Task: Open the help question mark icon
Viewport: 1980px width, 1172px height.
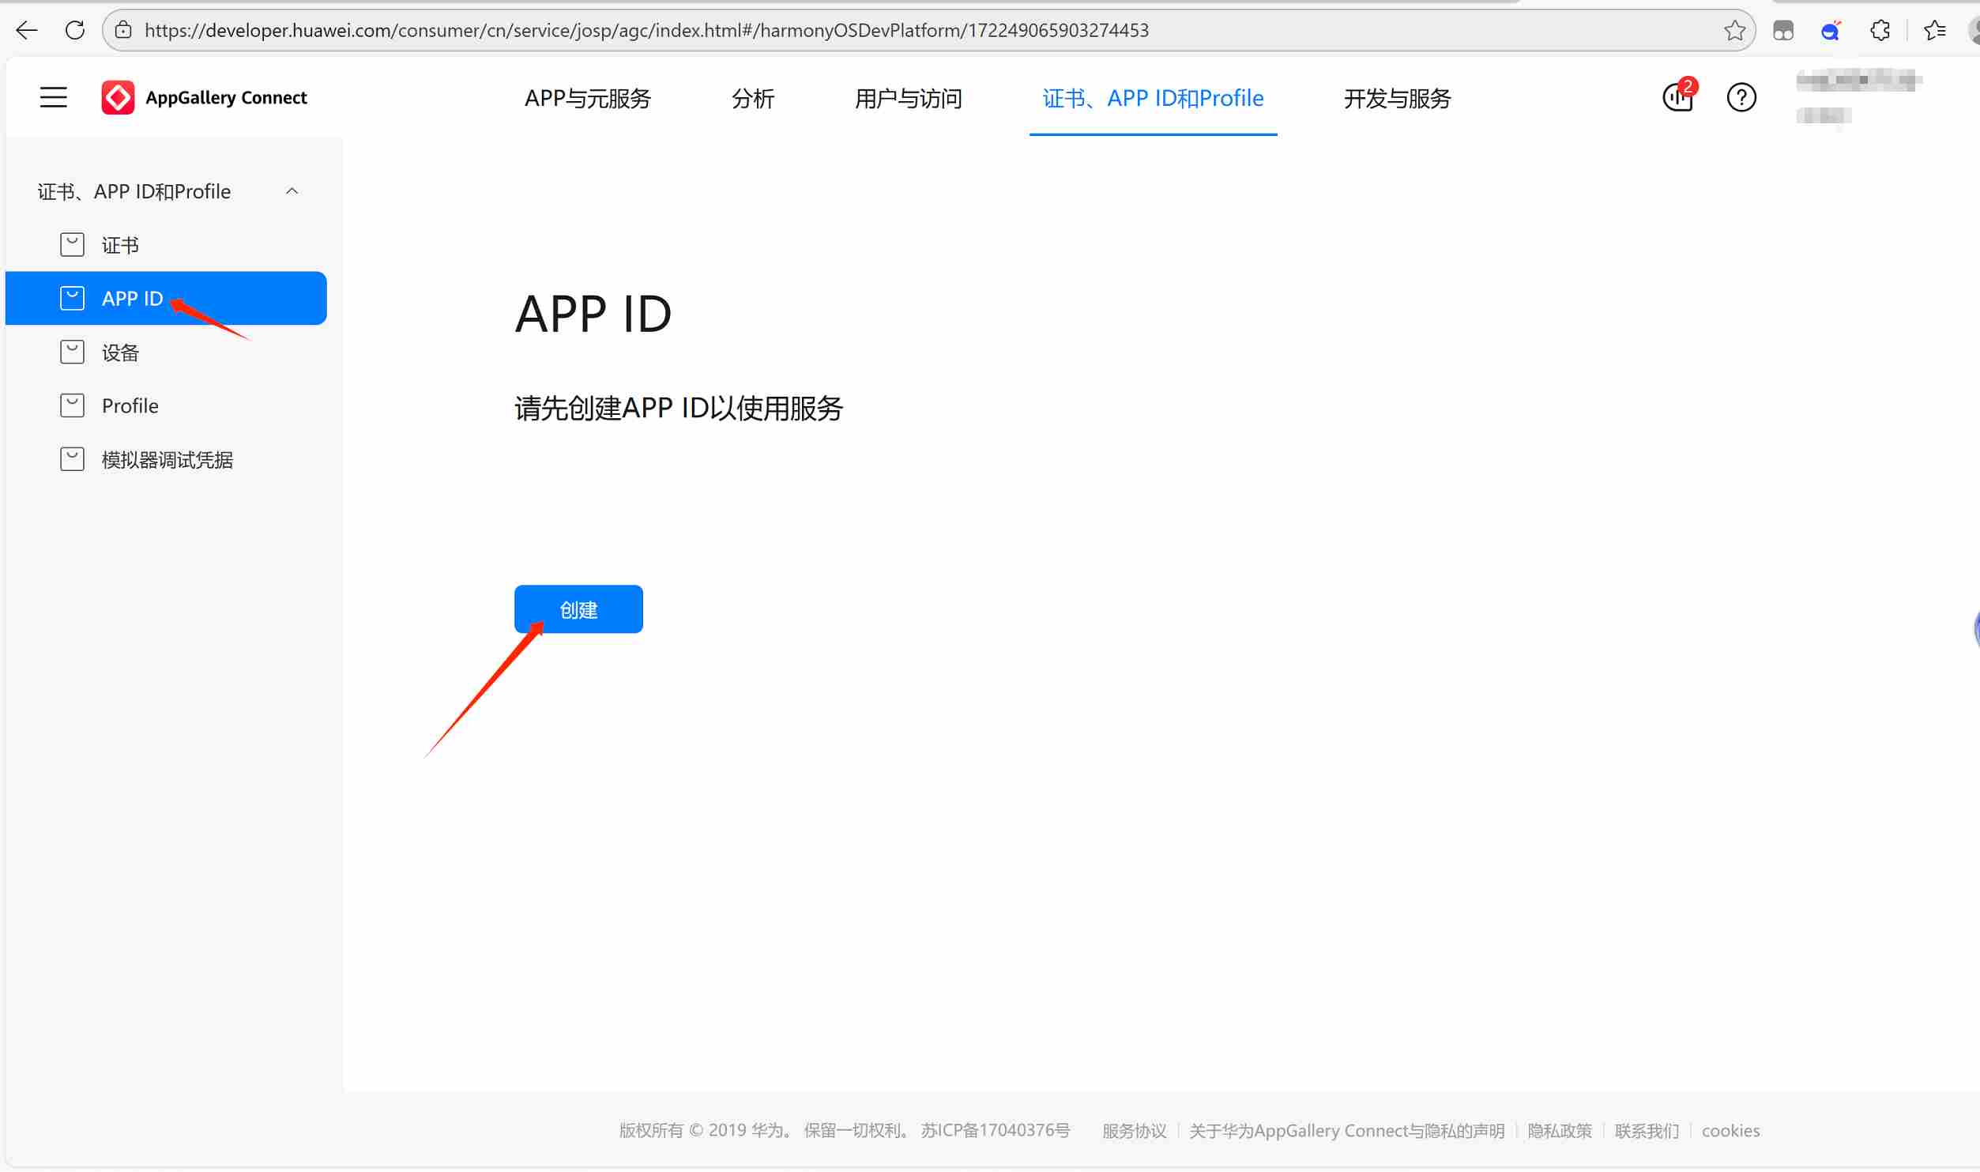Action: (1741, 97)
